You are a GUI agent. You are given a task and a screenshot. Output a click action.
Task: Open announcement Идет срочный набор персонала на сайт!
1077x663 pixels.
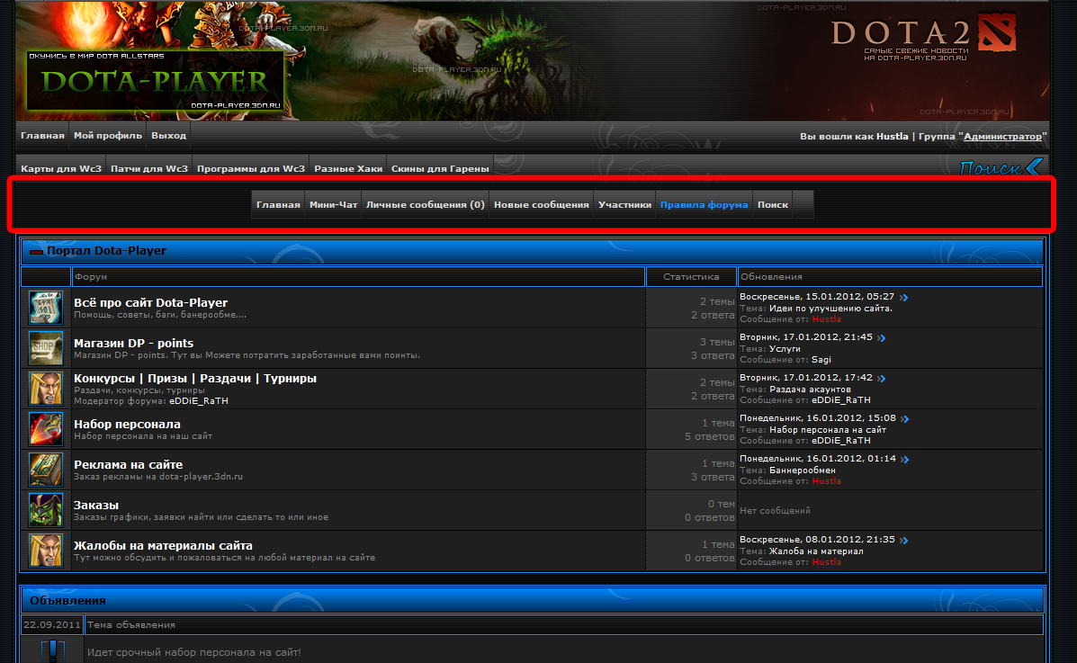193,652
